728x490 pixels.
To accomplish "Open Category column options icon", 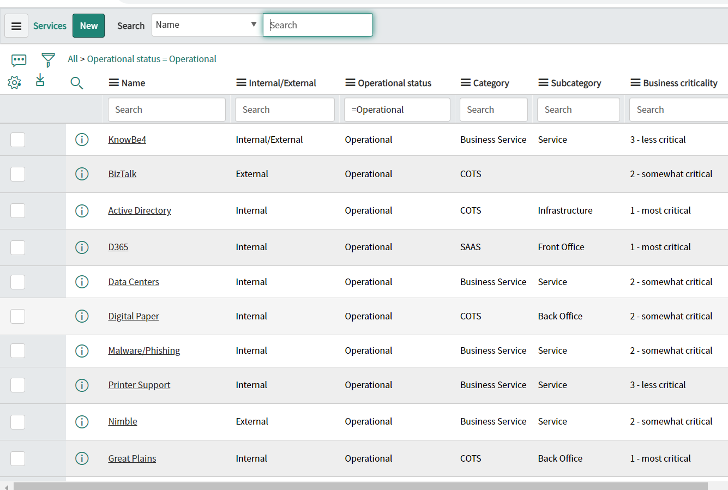I will 466,83.
